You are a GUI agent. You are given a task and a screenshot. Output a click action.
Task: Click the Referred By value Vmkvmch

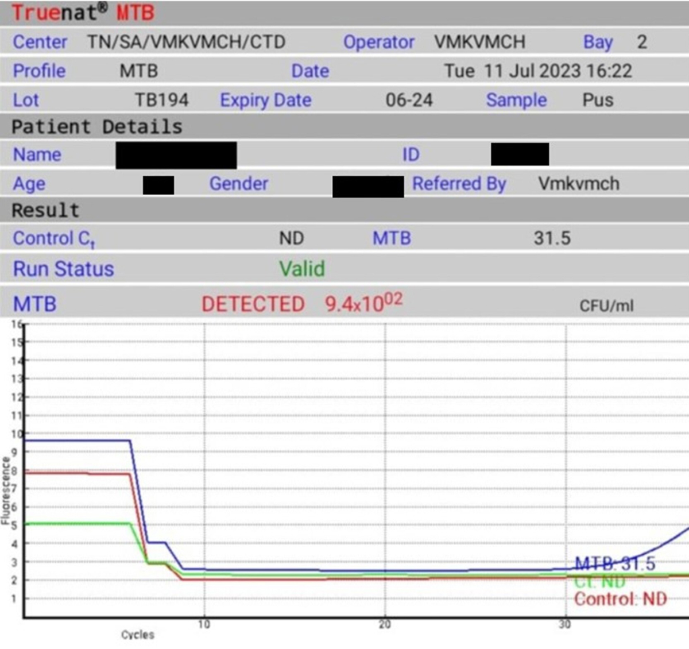(578, 184)
